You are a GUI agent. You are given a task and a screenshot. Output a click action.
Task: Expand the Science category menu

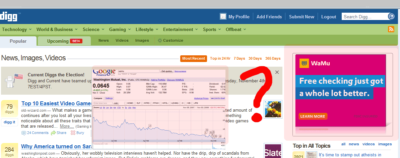click(x=93, y=29)
